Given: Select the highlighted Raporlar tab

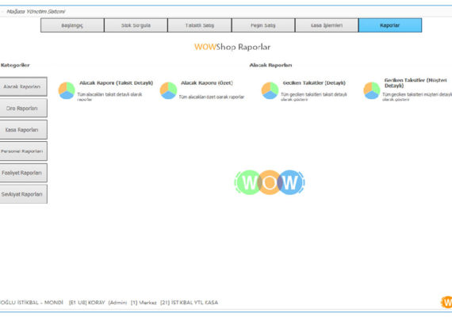Looking at the screenshot, I should tap(390, 25).
